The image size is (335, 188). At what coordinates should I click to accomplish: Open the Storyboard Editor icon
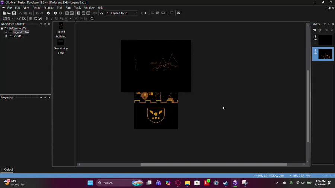pyautogui.click(x=67, y=13)
